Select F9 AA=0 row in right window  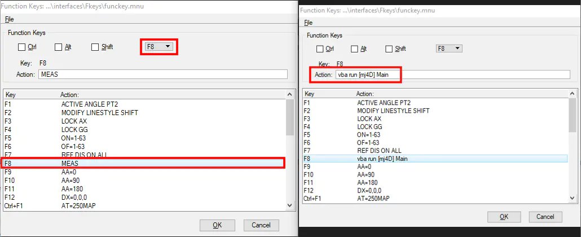click(x=435, y=167)
